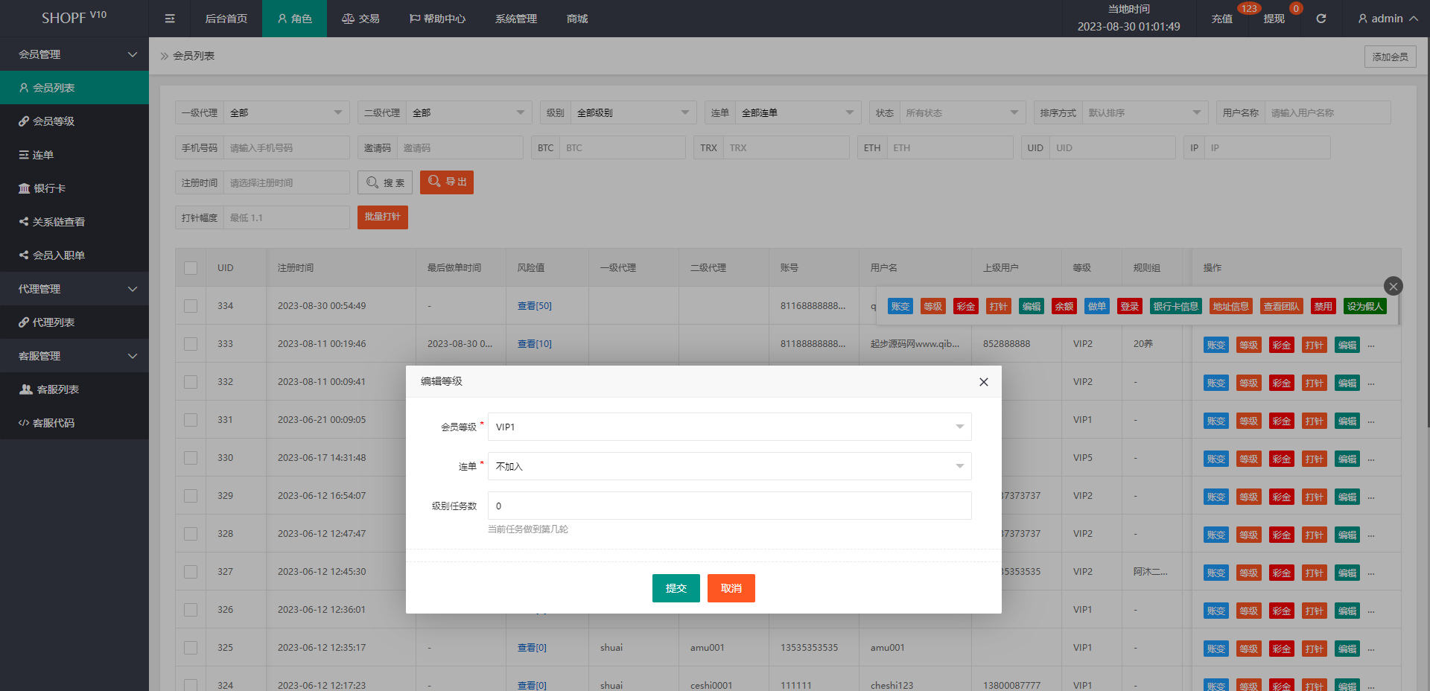Viewport: 1430px width, 691px height.
Task: Click the 导出 export button
Action: coord(447,182)
